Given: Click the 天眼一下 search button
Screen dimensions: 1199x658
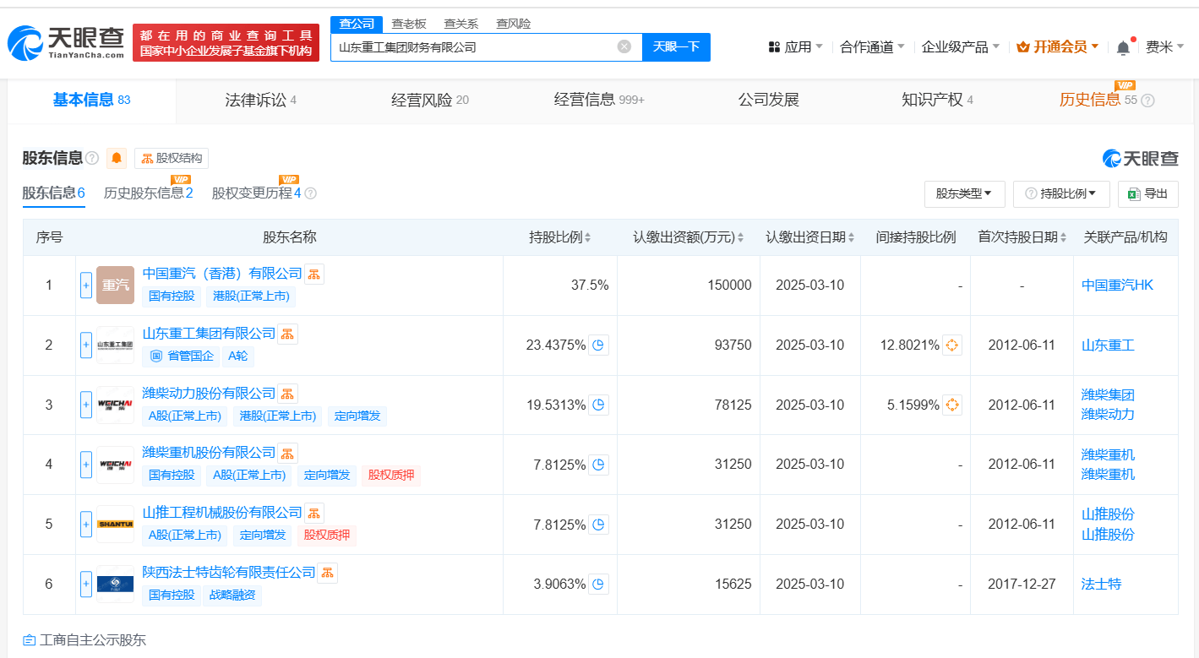Looking at the screenshot, I should tap(676, 46).
